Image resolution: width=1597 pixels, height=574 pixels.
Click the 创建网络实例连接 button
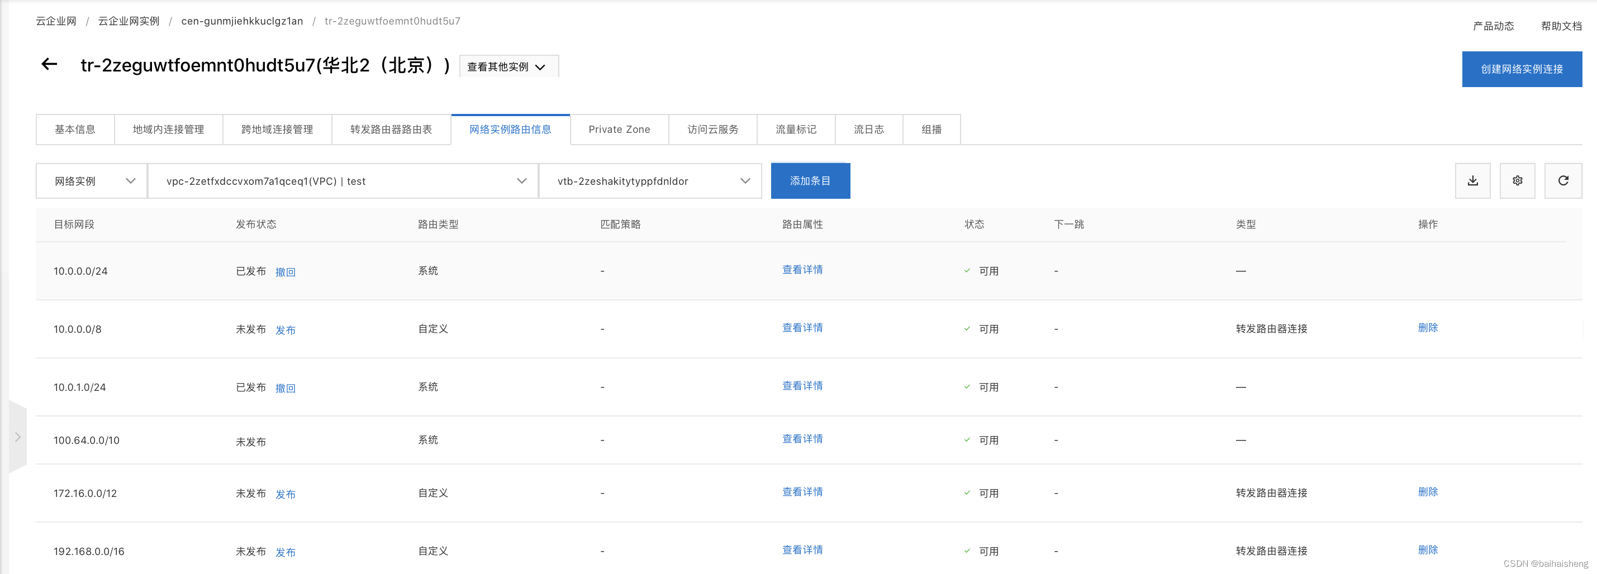(x=1521, y=69)
